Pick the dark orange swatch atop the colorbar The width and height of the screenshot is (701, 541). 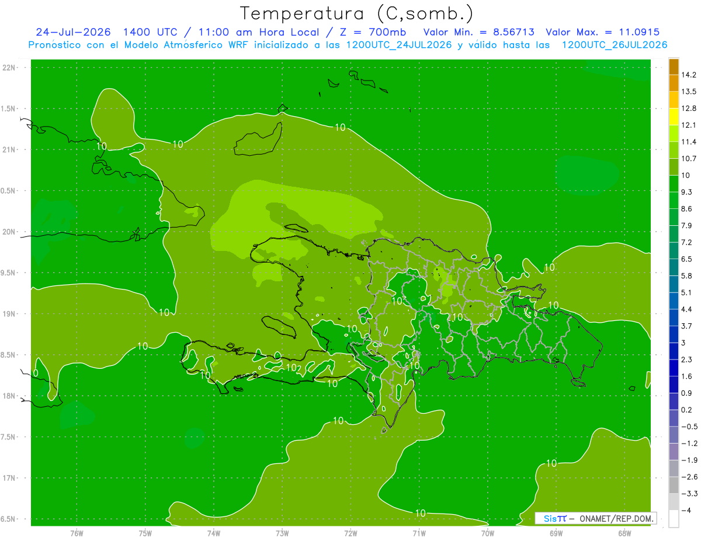point(674,67)
